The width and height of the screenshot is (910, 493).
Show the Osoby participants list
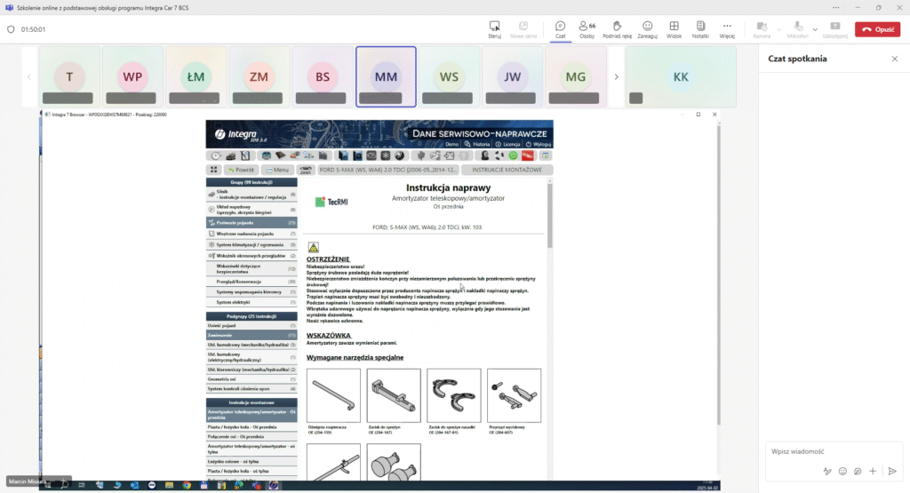pyautogui.click(x=587, y=29)
